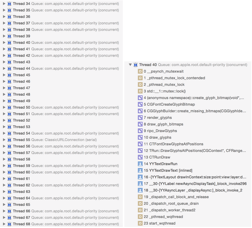Click gear icon of frame 23 start_wqthread
The height and width of the screenshot is (228, 252).
140,223
